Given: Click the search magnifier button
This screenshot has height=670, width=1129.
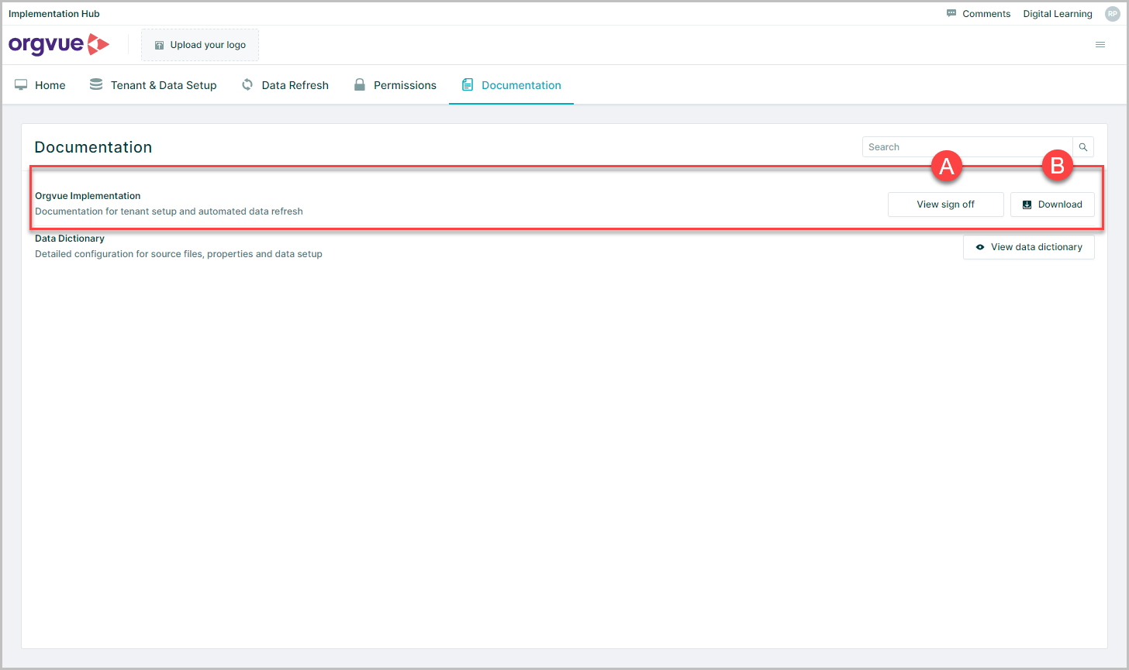Looking at the screenshot, I should click(x=1083, y=147).
